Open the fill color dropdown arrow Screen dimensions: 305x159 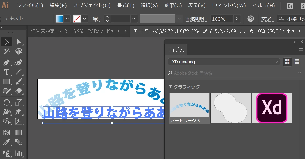tap(67, 19)
